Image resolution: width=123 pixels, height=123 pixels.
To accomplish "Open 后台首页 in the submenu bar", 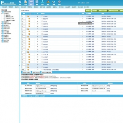I will [x=68, y=7].
